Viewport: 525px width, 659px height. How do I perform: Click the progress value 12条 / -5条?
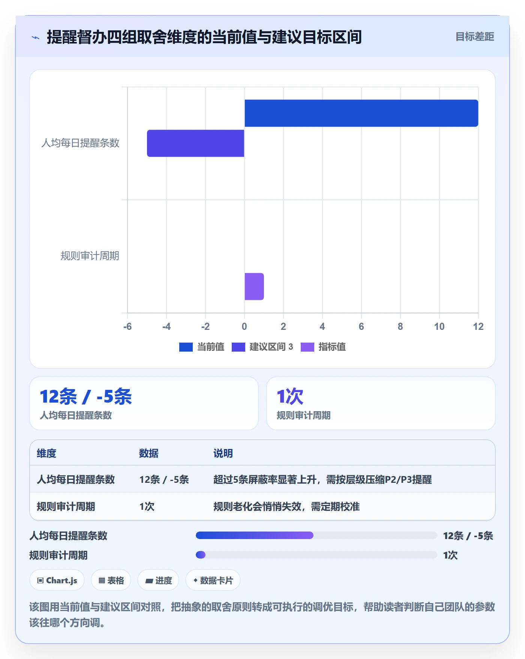pos(468,536)
